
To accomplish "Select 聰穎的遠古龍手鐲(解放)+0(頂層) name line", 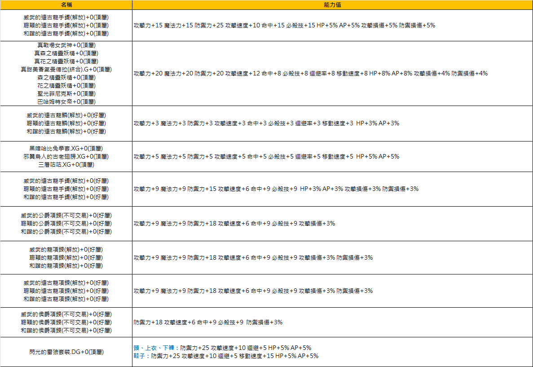I will pyautogui.click(x=66, y=26).
